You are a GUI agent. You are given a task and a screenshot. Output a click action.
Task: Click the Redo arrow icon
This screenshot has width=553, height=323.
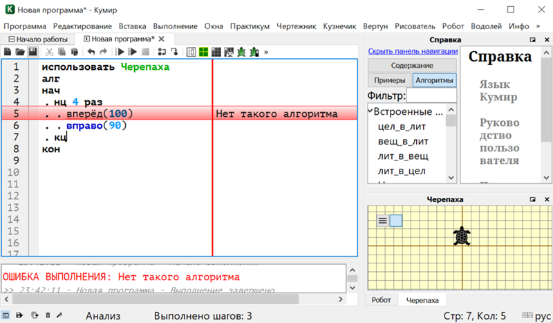[x=103, y=52]
